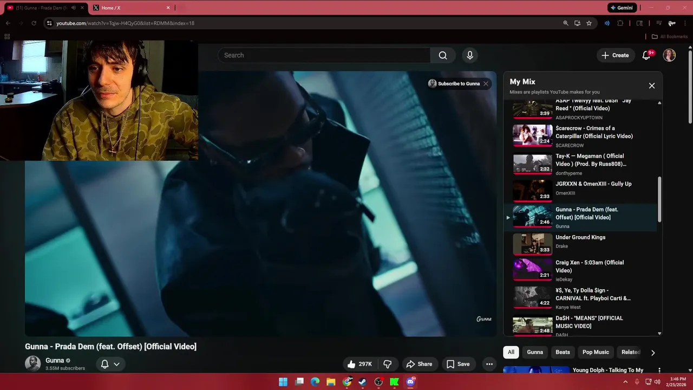Play JGRXXN & OmenXIII Gully Up
The height and width of the screenshot is (390, 693).
click(x=580, y=190)
